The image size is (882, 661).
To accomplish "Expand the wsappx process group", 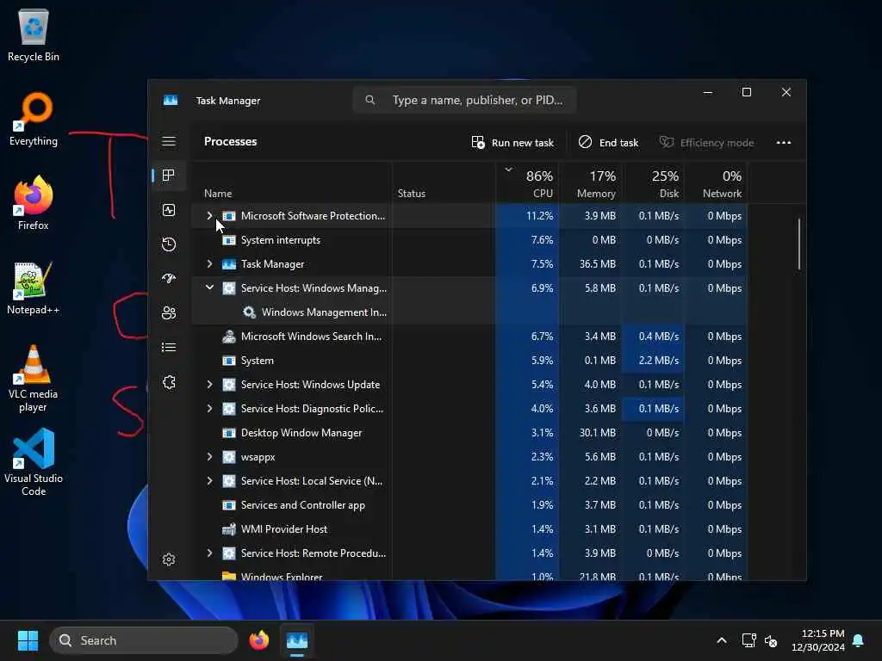I will [x=209, y=457].
